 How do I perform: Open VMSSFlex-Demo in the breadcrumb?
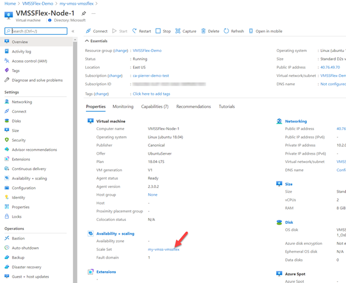coord(38,4)
